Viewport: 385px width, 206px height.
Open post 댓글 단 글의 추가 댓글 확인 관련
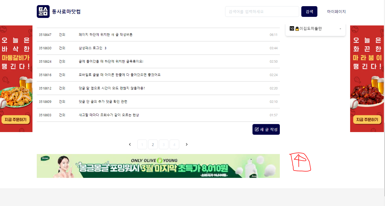(103, 102)
